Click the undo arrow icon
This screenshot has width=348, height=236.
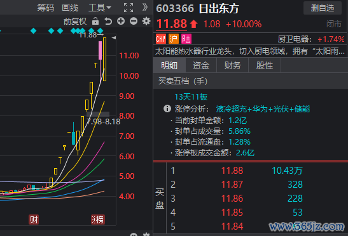click(108, 22)
